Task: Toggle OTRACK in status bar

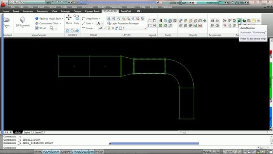Action: (x=76, y=152)
